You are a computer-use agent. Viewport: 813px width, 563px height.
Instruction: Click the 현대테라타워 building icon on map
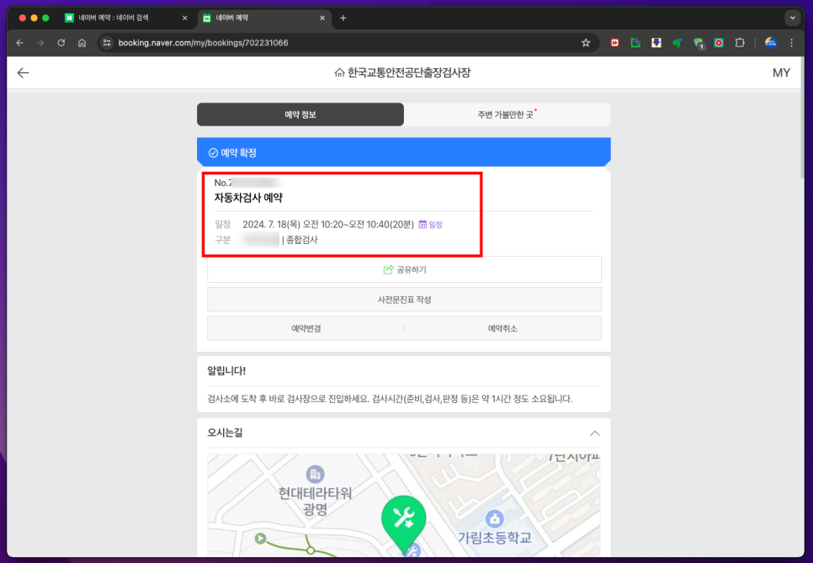coord(315,474)
